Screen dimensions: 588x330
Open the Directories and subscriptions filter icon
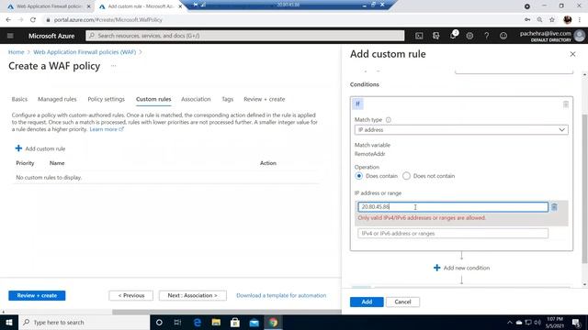(x=435, y=36)
